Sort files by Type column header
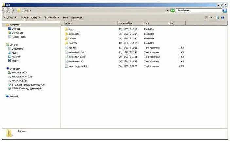This screenshot has width=230, height=142. [x=147, y=24]
